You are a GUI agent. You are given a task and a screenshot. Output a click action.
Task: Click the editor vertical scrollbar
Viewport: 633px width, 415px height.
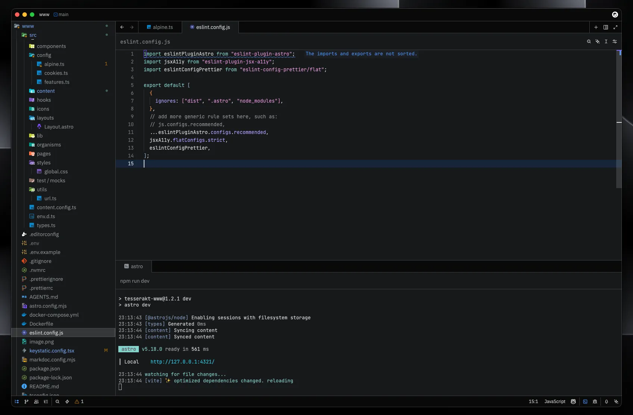click(619, 119)
